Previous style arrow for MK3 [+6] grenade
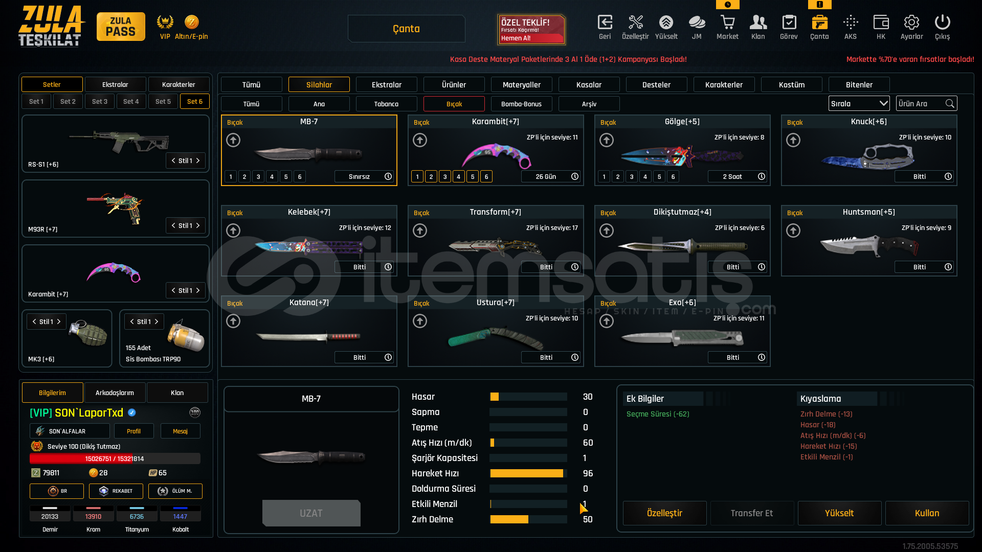 click(34, 321)
